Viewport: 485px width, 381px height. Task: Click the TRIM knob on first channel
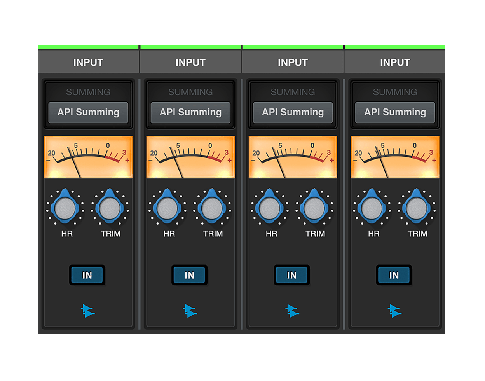tap(110, 208)
